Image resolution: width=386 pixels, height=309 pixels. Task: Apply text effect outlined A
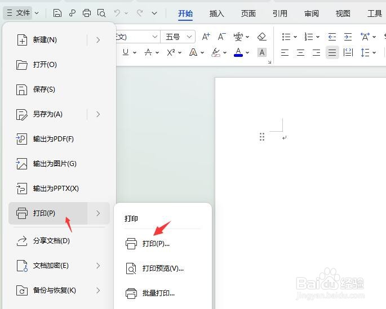tap(193, 52)
